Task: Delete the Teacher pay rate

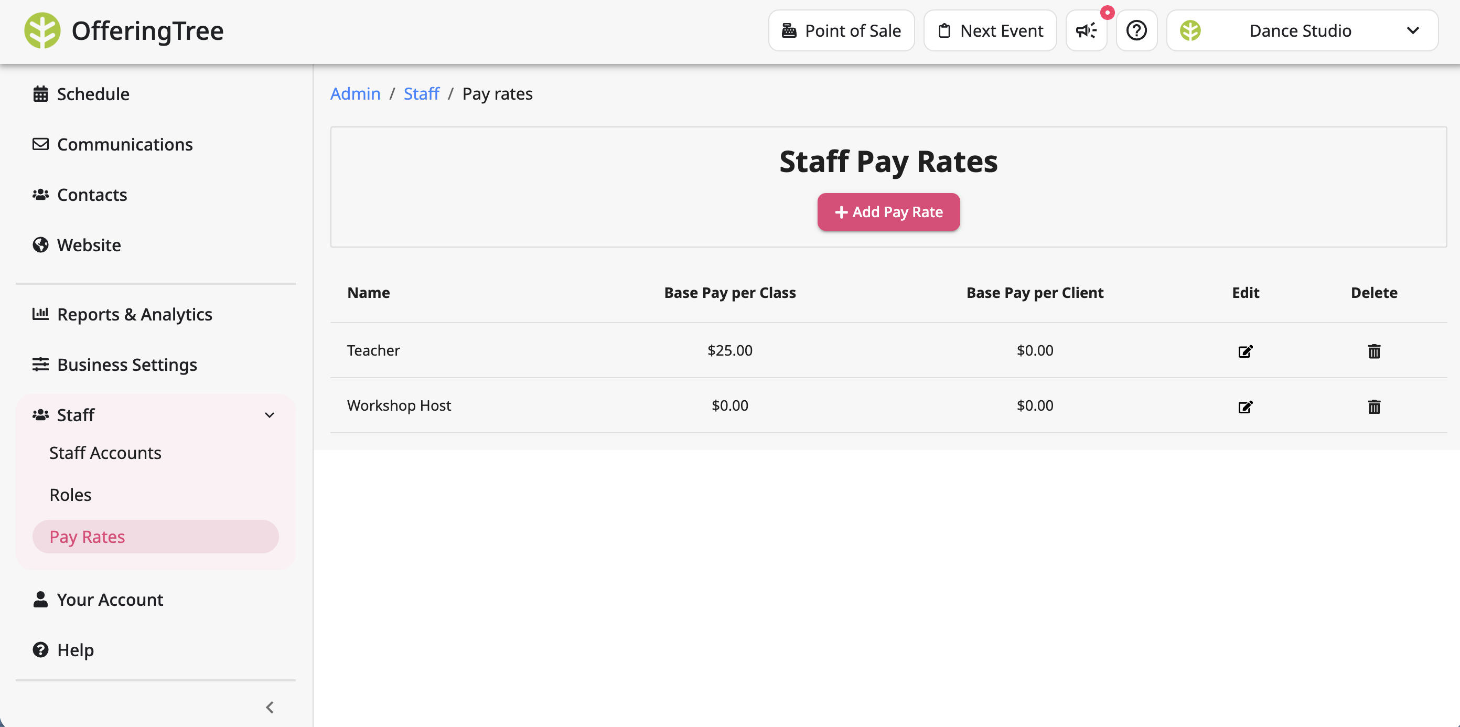Action: pyautogui.click(x=1374, y=351)
